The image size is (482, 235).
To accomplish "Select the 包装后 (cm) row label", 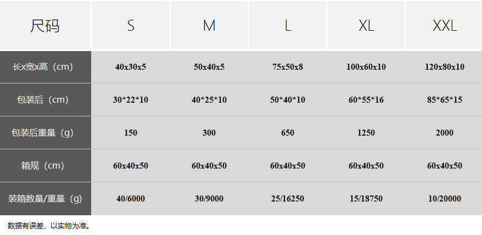I will (x=45, y=100).
